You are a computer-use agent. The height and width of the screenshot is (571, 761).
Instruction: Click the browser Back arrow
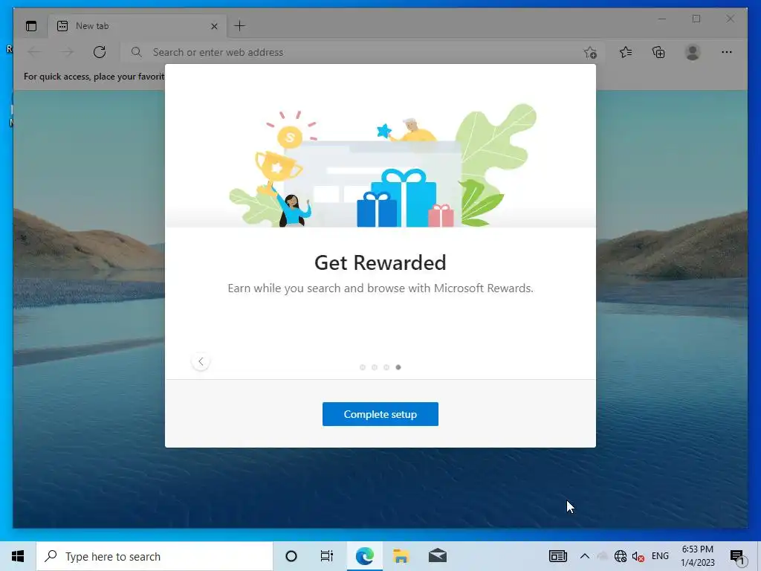34,52
